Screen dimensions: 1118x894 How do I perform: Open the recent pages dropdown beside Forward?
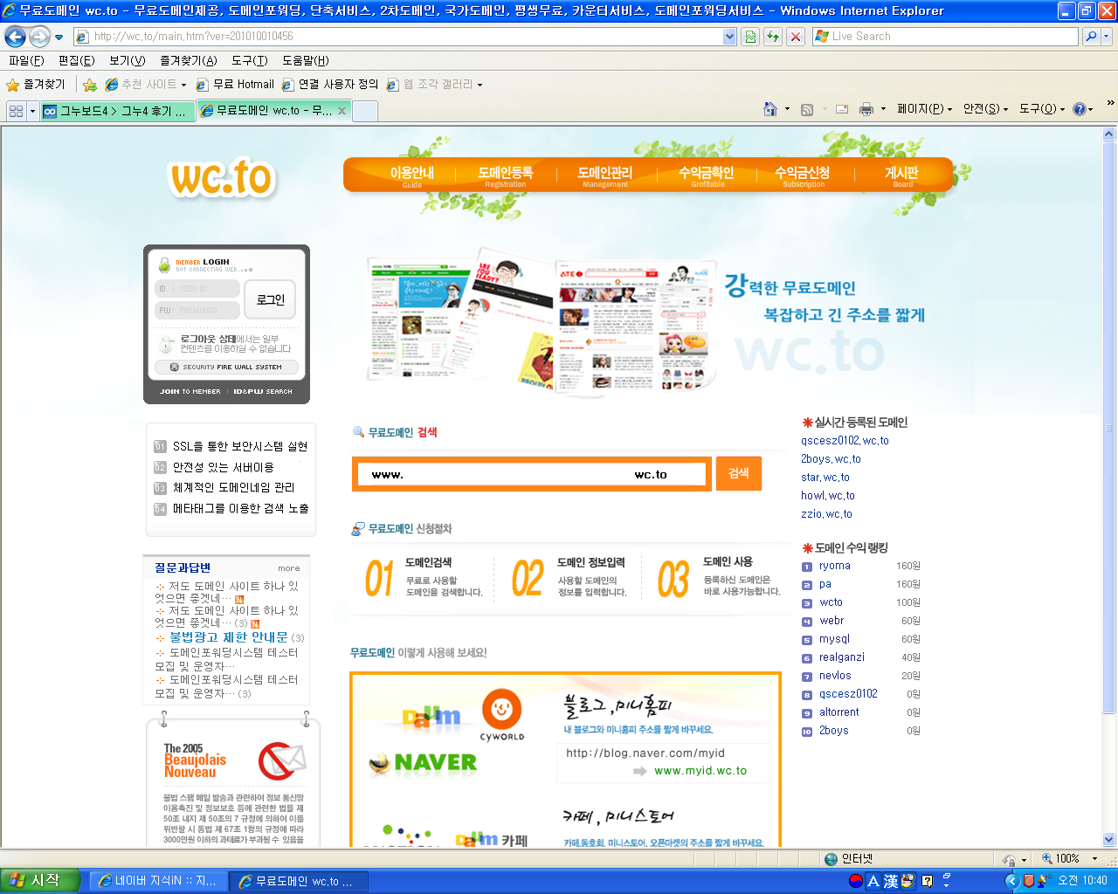(x=59, y=38)
